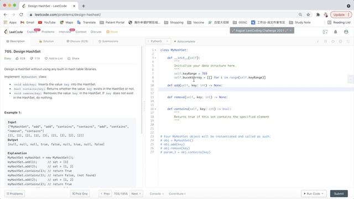Open the Run Code dropdown arrow
The width and height of the screenshot is (354, 199).
[x=322, y=193]
